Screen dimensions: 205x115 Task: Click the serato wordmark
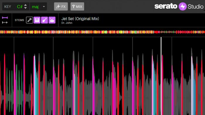[x=166, y=6]
